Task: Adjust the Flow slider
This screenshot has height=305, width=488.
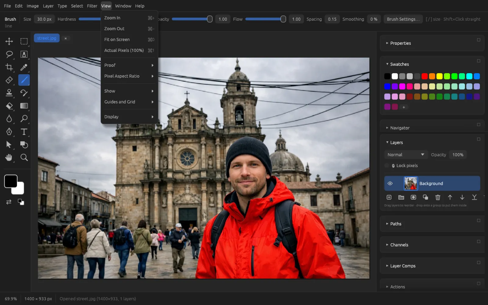Action: (x=265, y=19)
